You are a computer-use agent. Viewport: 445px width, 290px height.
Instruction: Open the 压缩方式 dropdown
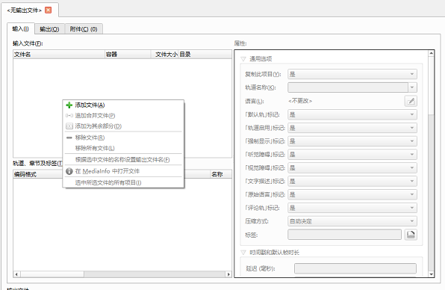click(x=352, y=221)
